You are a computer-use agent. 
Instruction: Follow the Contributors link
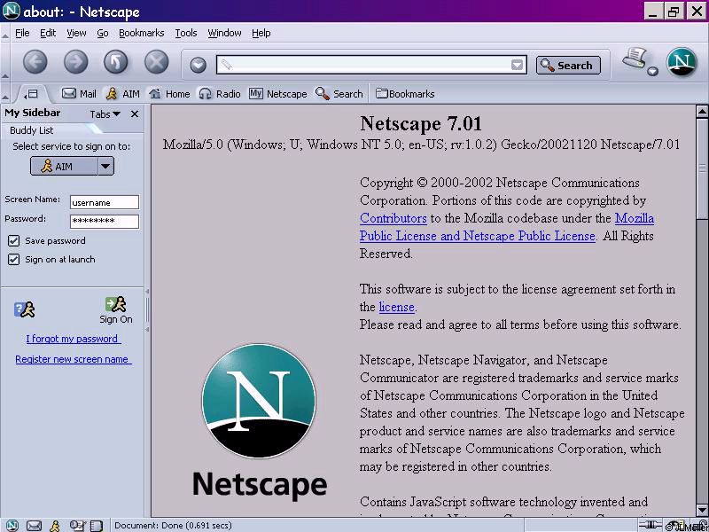(x=393, y=218)
